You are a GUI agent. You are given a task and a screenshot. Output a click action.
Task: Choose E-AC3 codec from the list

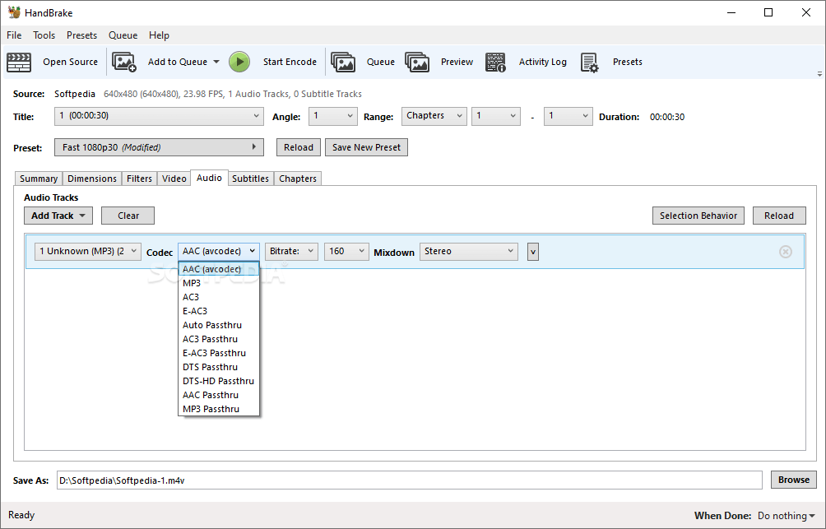(219, 311)
